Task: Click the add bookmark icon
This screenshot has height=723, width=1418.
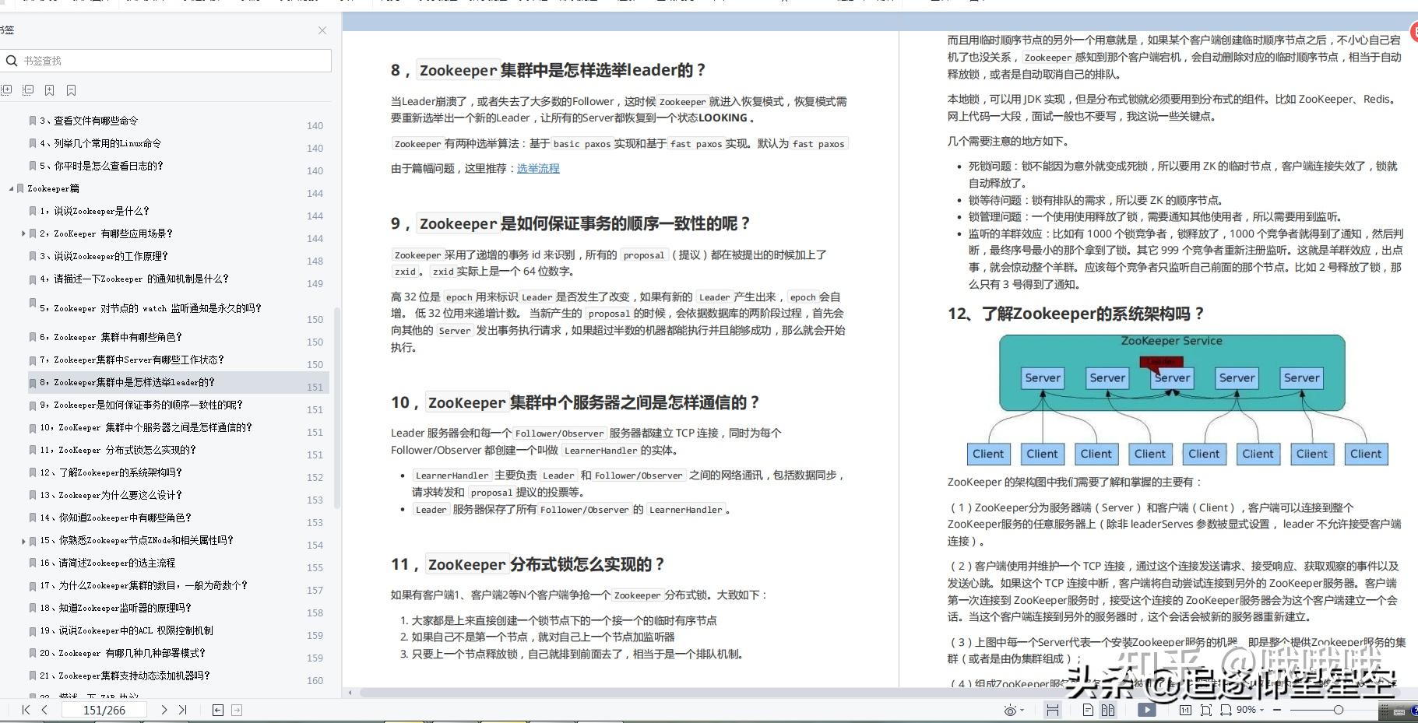Action: point(50,90)
